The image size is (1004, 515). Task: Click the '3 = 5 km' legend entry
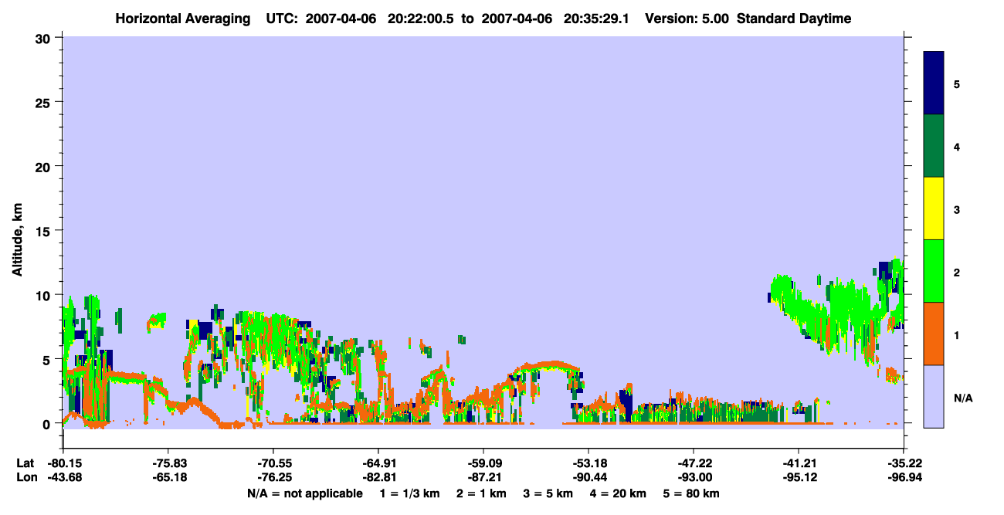tap(548, 493)
